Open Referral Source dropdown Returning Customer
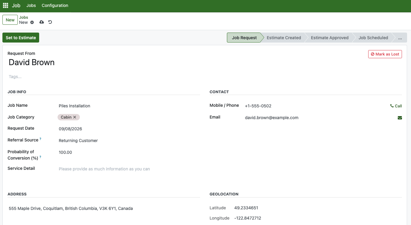Screen dimensions: 411x225 [129, 141]
